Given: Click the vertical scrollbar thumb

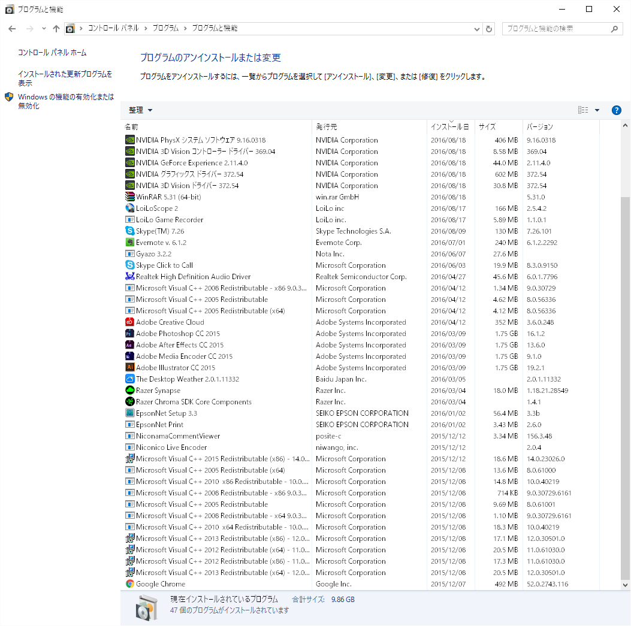Looking at the screenshot, I should point(625,388).
